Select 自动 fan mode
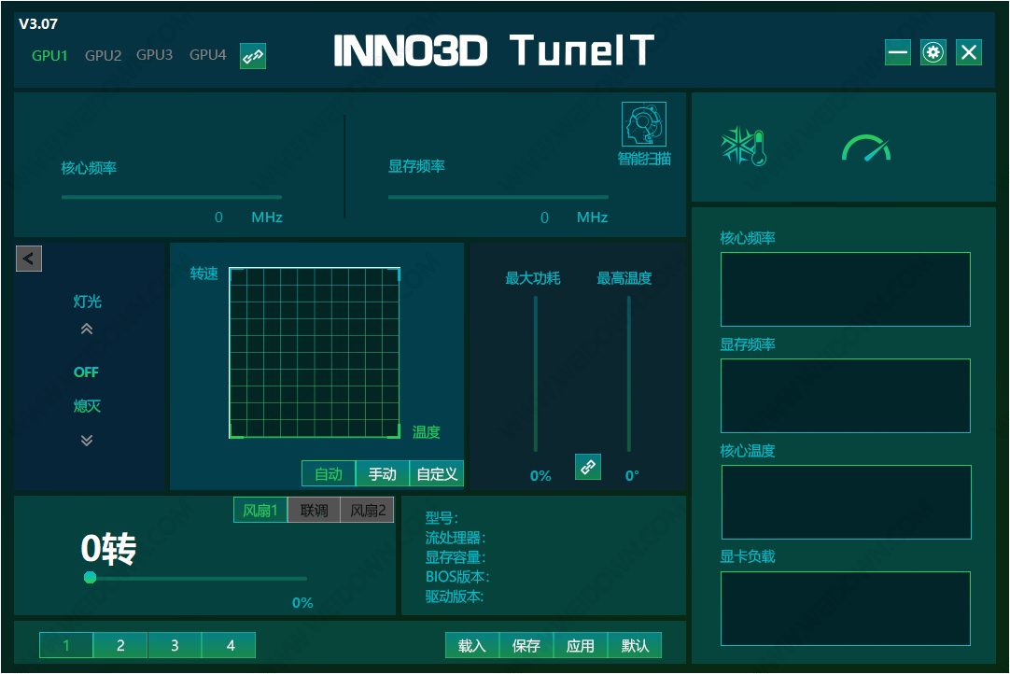Image resolution: width=1010 pixels, height=674 pixels. [x=329, y=473]
